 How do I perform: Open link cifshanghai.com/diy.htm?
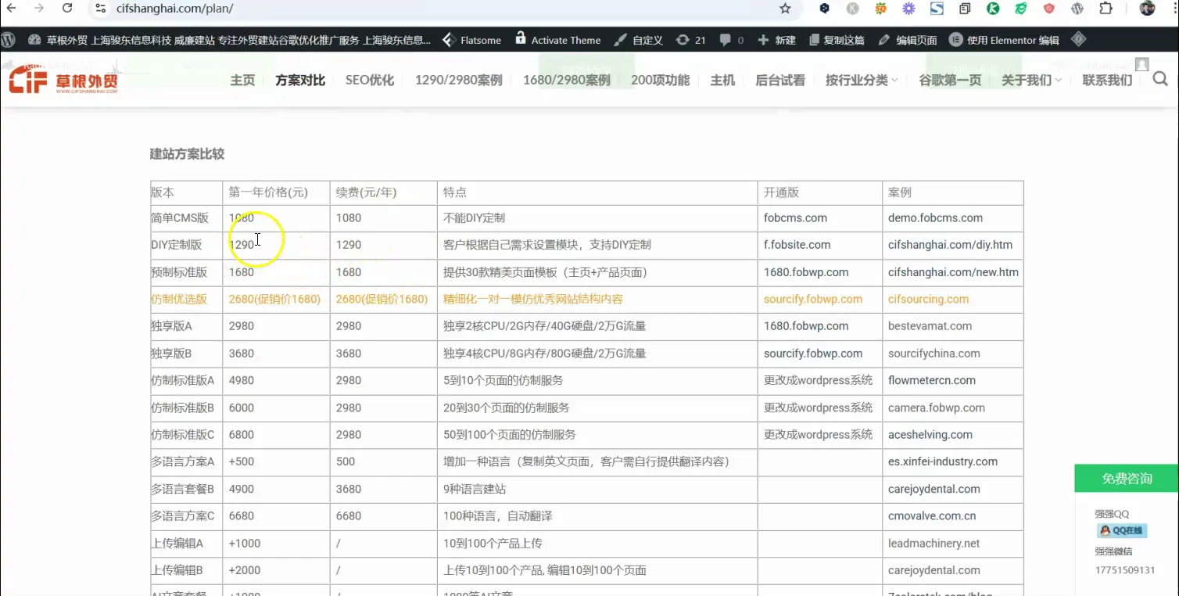(950, 245)
